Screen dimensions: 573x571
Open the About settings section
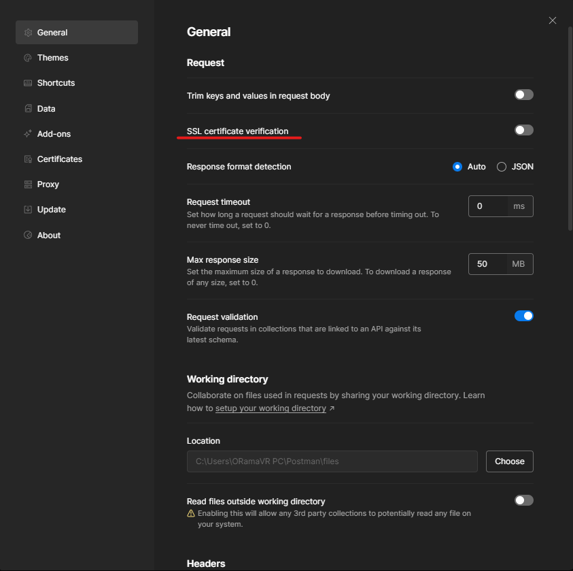click(49, 235)
